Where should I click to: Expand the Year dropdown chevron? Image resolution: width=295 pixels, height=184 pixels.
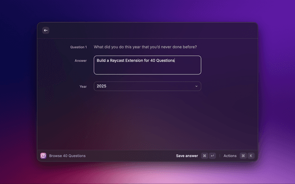(196, 86)
